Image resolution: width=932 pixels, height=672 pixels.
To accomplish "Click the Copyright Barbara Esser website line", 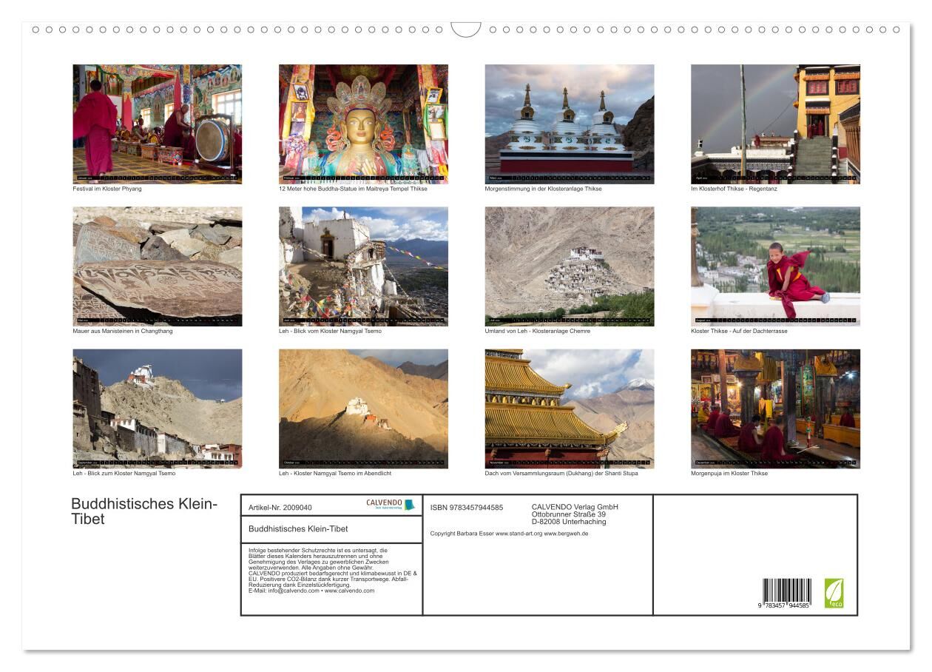I will pos(509,533).
